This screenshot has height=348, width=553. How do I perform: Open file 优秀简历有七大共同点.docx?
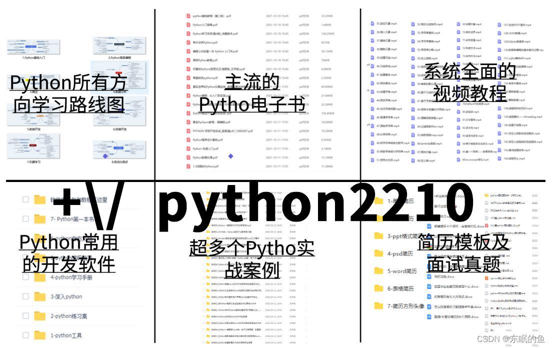pyautogui.click(x=453, y=297)
